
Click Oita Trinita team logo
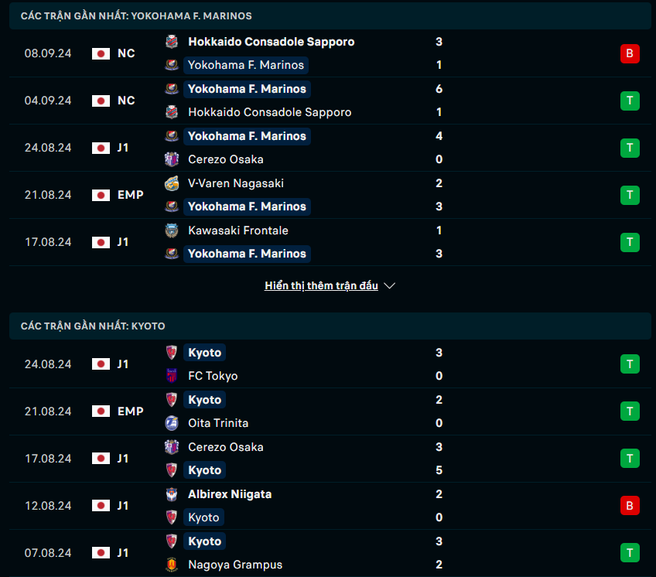pos(172,423)
